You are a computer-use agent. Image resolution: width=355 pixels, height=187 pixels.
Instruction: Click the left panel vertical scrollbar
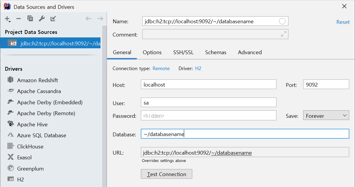tap(104, 106)
